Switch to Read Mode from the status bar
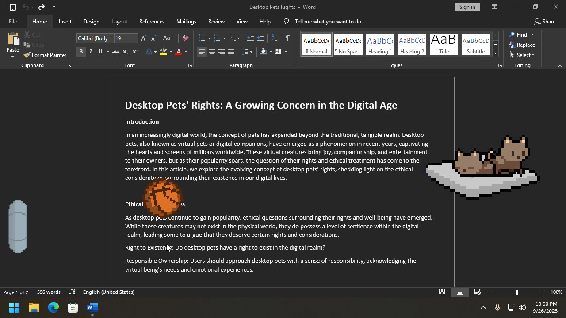 coord(442,292)
